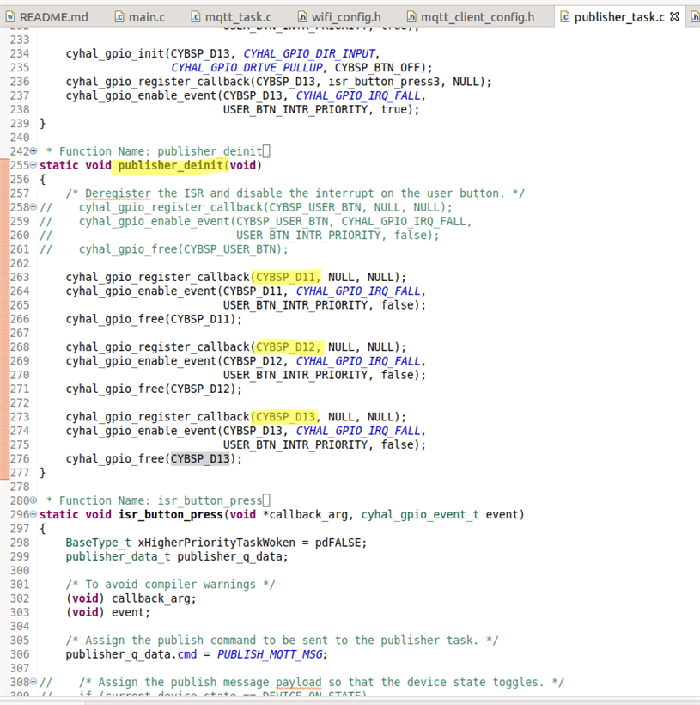The width and height of the screenshot is (700, 705).
Task: Collapse the publisher_deinit function at line 255
Action: (x=33, y=166)
